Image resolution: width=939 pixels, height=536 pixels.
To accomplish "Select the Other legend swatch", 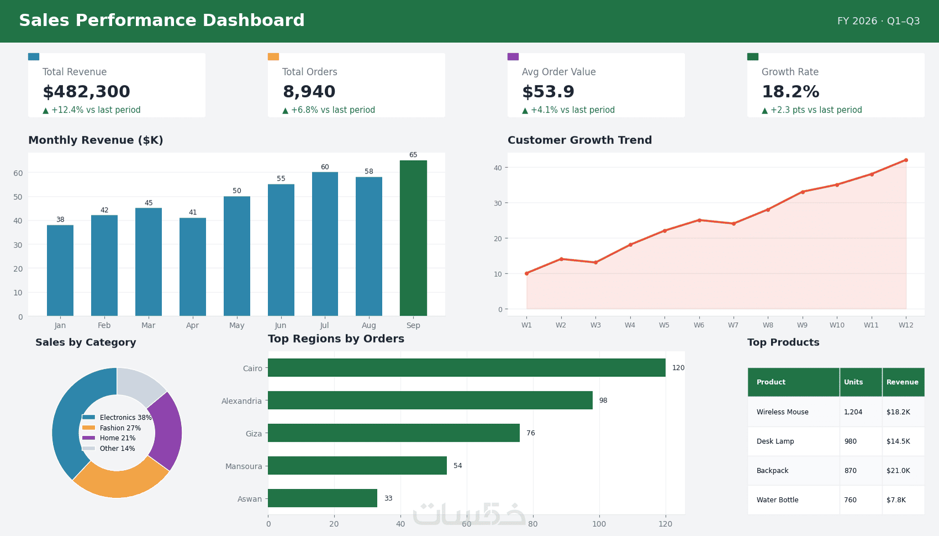I will click(88, 448).
